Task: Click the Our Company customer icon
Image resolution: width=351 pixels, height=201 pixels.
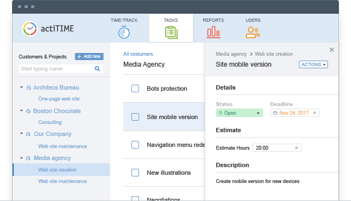Action: pos(28,134)
